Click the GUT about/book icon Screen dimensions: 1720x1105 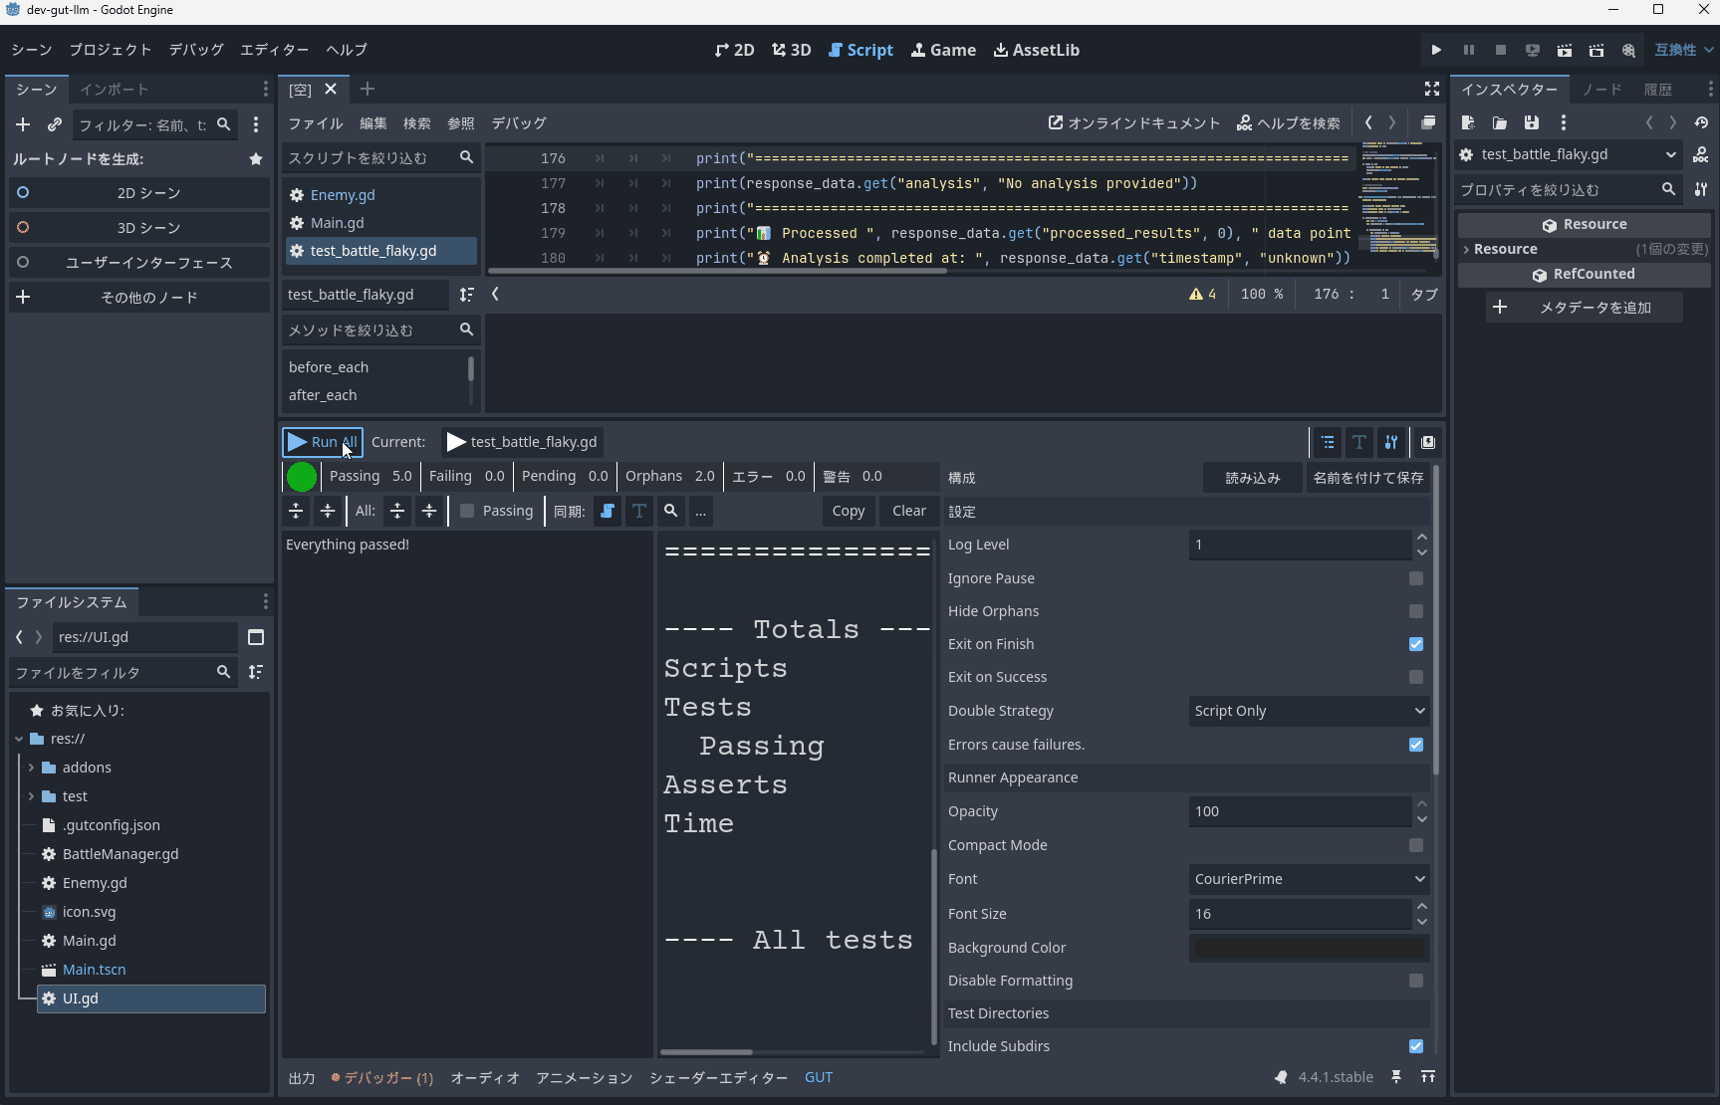(1428, 442)
